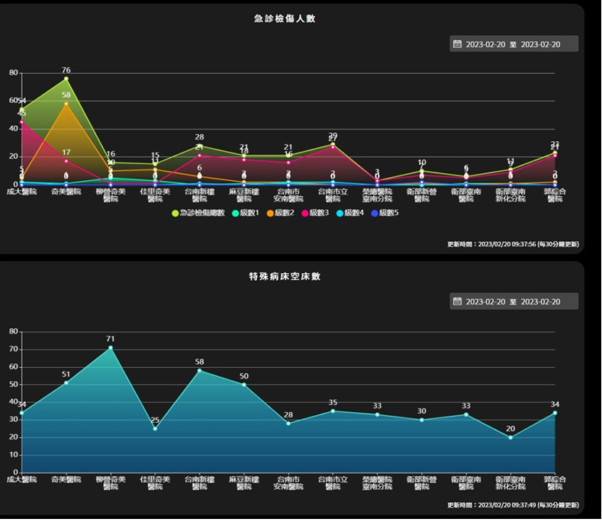Select the 10 total point at 衛部新營醫院
Viewport: 602px width, 522px height.
click(x=422, y=171)
